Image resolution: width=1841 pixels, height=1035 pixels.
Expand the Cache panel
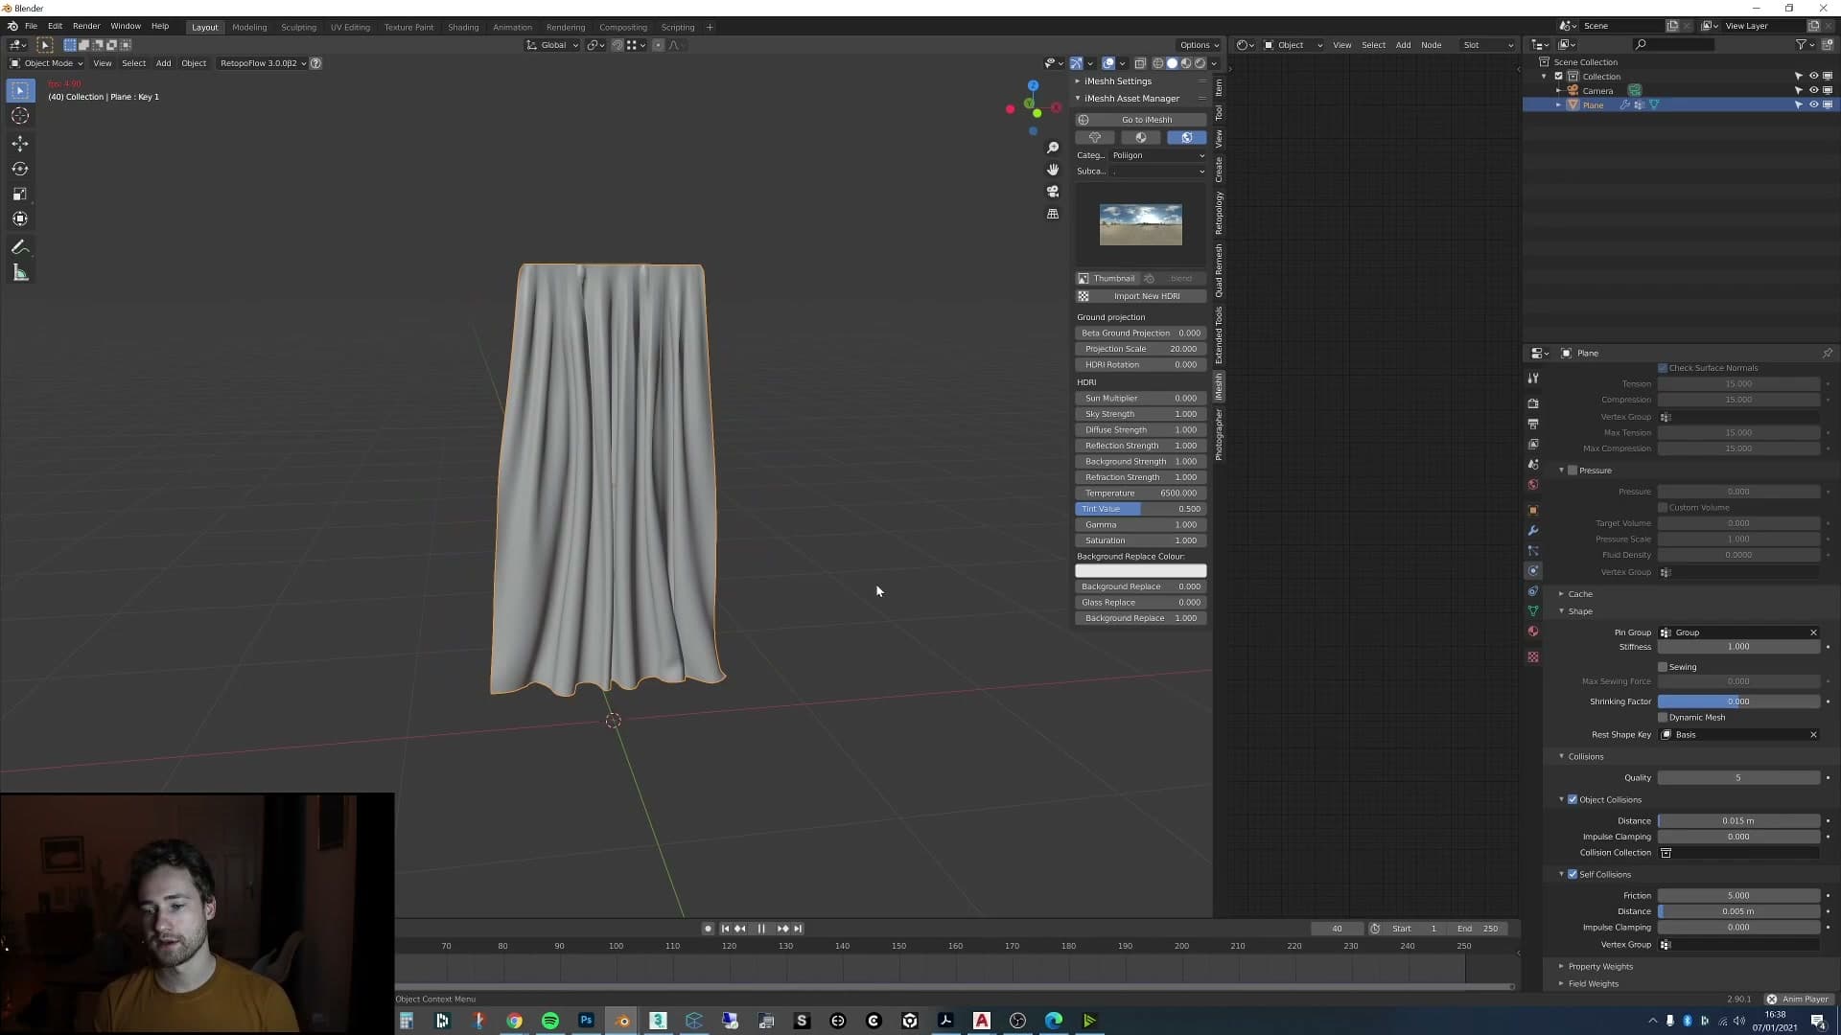tap(1580, 594)
